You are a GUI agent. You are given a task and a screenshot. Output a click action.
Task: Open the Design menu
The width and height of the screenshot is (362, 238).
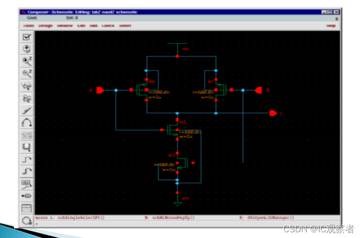(x=45, y=25)
